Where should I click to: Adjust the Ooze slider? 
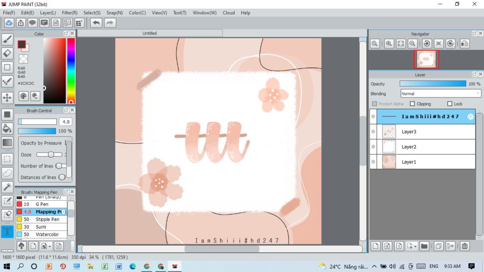[x=49, y=154]
